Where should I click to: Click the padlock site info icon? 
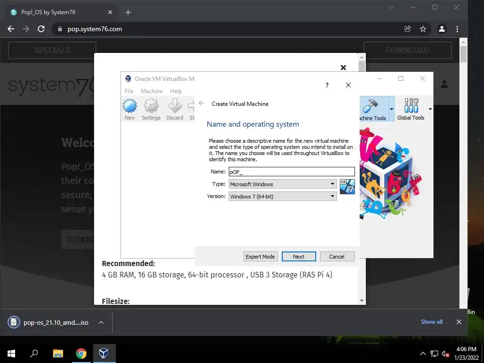click(x=60, y=29)
